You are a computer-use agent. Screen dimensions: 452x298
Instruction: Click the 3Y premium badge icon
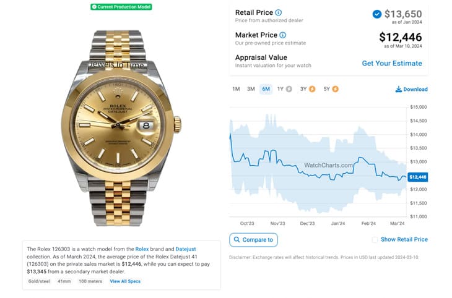coord(311,89)
